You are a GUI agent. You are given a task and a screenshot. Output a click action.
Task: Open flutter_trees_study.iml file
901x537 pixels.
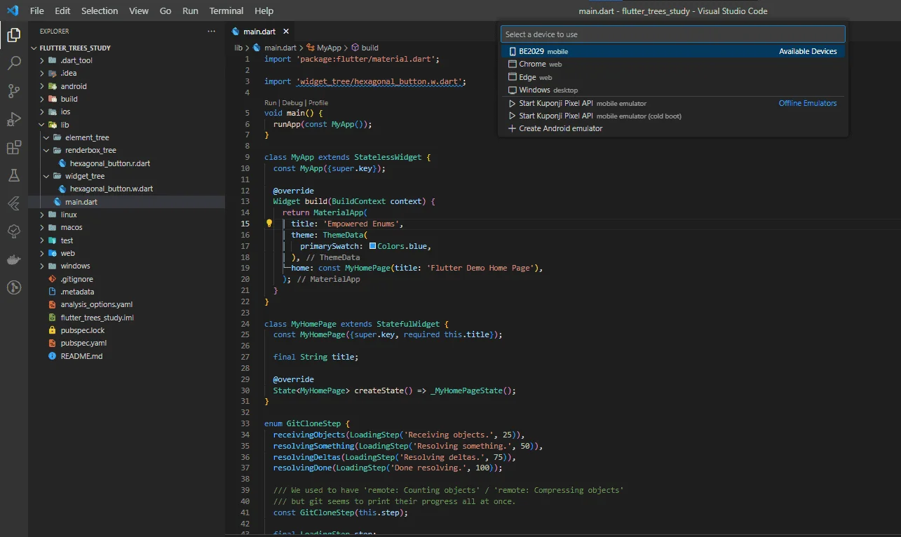pos(97,318)
